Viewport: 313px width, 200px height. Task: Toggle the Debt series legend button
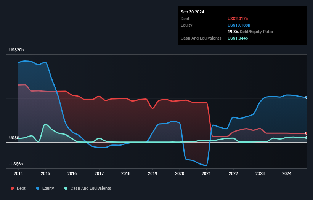(x=18, y=189)
